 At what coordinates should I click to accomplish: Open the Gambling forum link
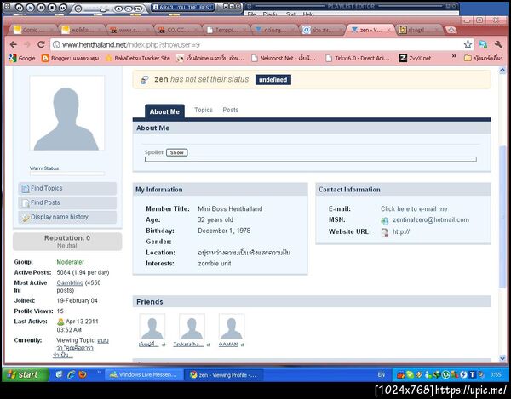click(x=70, y=282)
